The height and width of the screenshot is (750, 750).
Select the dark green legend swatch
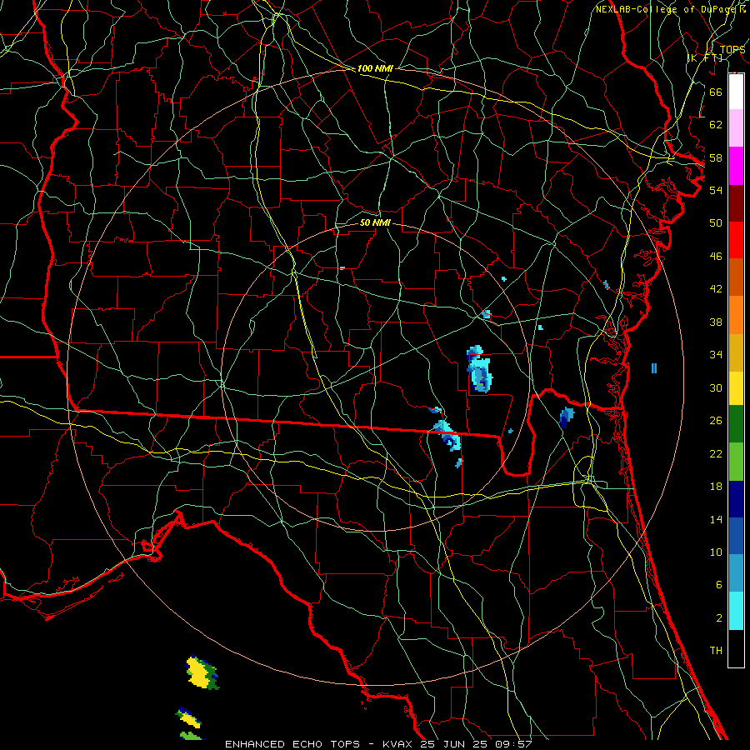tap(736, 424)
